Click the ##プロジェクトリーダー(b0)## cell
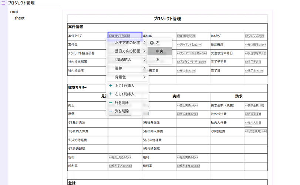 [192, 62]
